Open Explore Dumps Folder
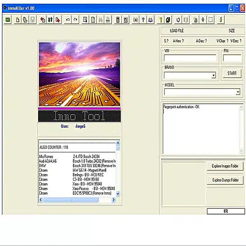 (x=225, y=180)
